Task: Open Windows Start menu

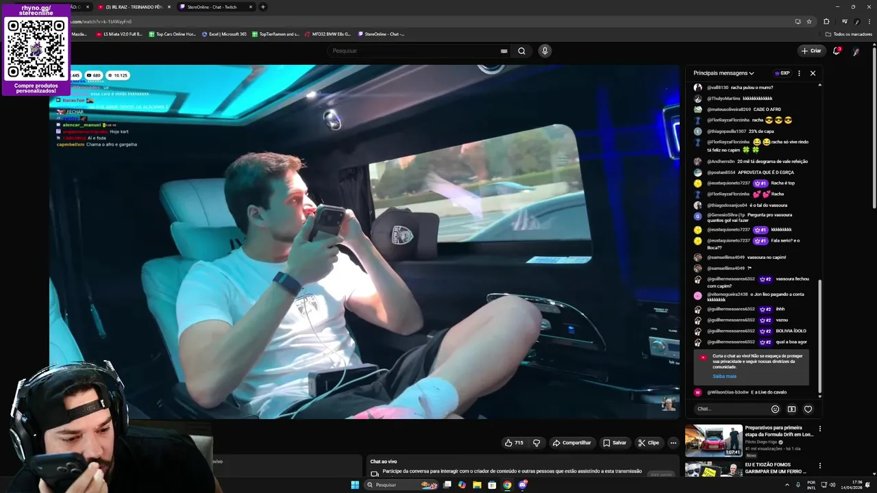Action: 355,485
